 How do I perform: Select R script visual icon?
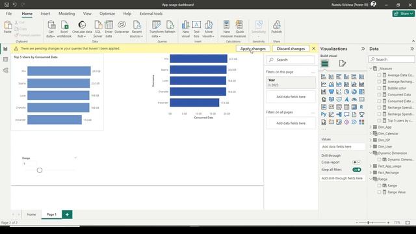(x=361, y=107)
